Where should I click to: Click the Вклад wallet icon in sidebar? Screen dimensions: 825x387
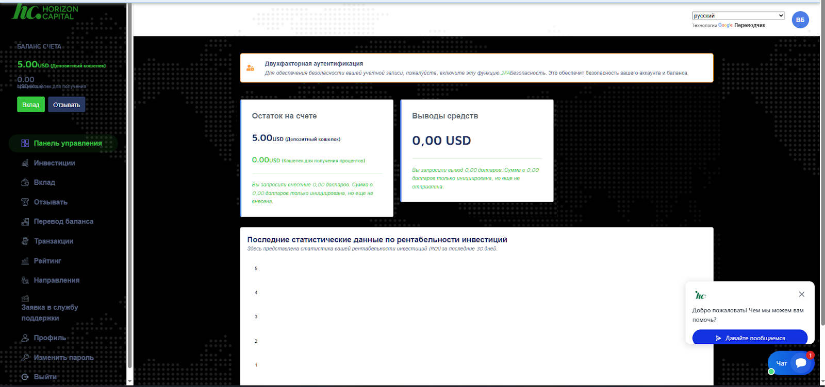[25, 183]
